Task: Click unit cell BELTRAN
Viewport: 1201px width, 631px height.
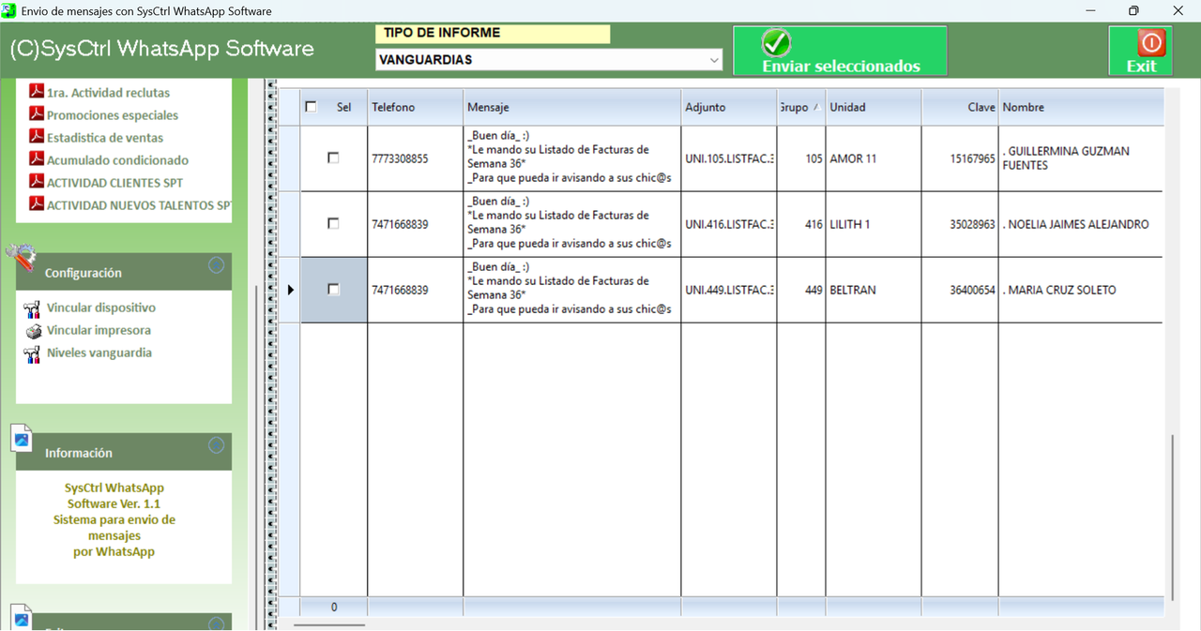Action: point(874,290)
